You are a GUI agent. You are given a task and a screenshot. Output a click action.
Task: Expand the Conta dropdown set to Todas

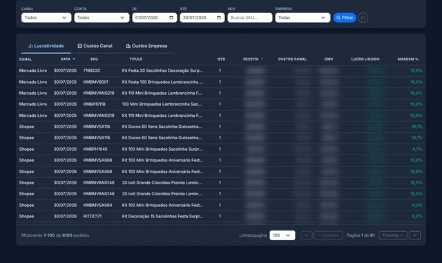(102, 17)
